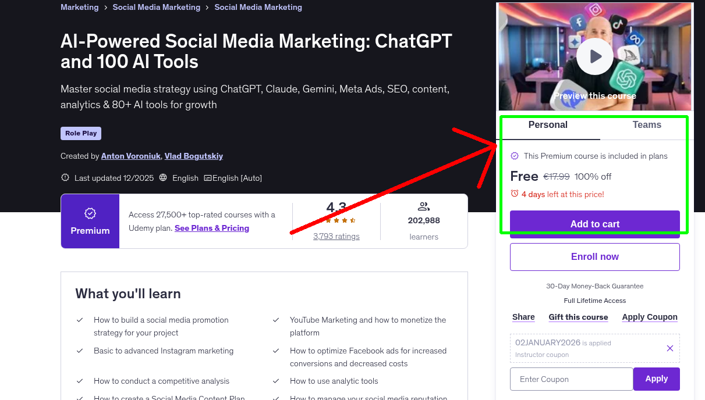Click the Premium badge icon
This screenshot has height=400, width=705.
click(90, 213)
